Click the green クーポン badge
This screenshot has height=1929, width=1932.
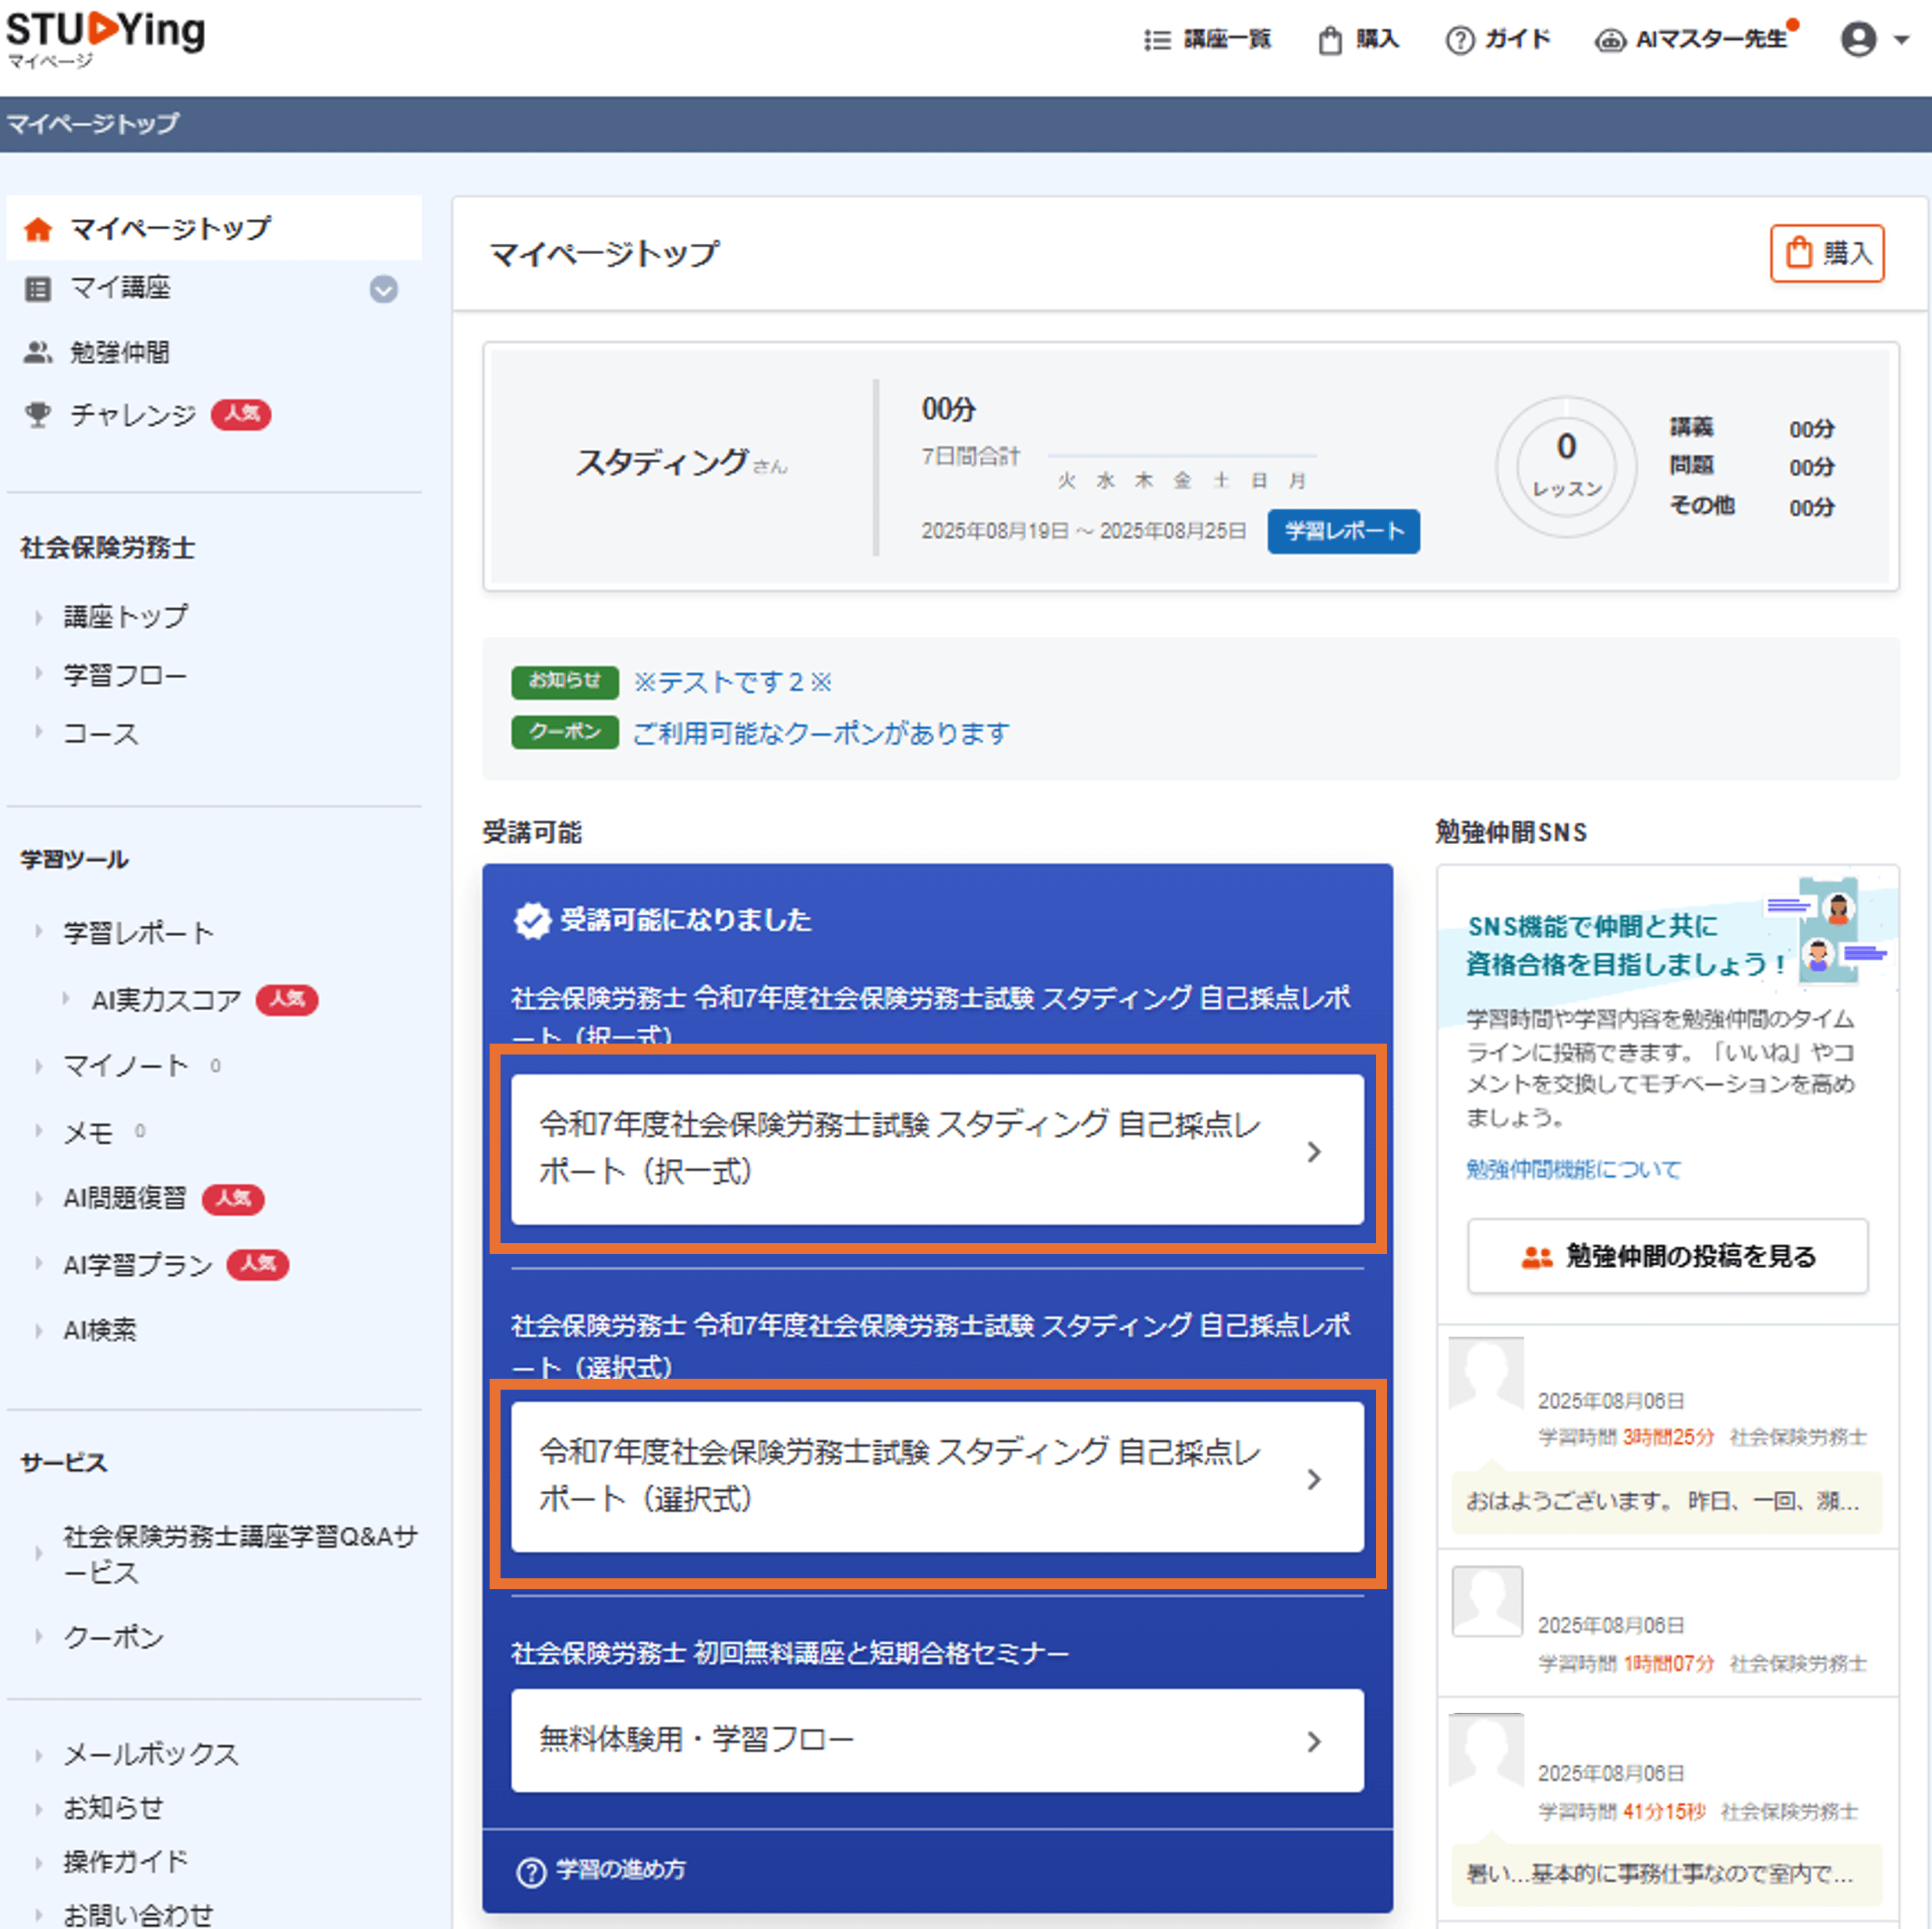pos(565,733)
